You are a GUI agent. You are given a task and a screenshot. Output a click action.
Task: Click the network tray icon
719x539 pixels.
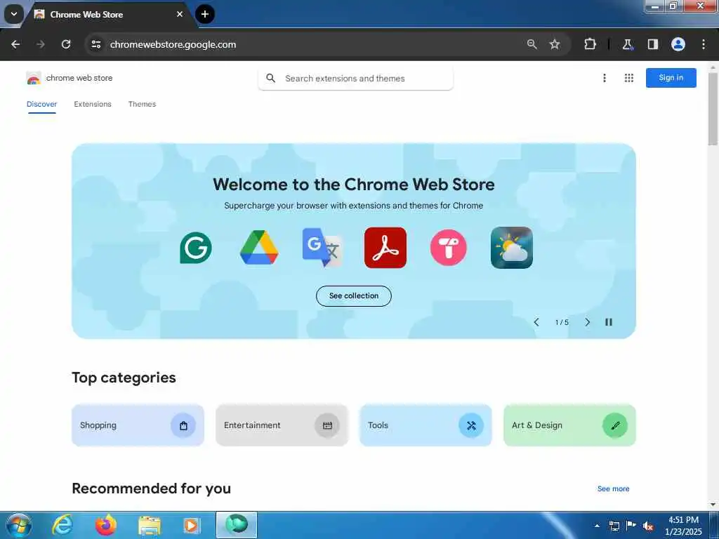pyautogui.click(x=614, y=526)
